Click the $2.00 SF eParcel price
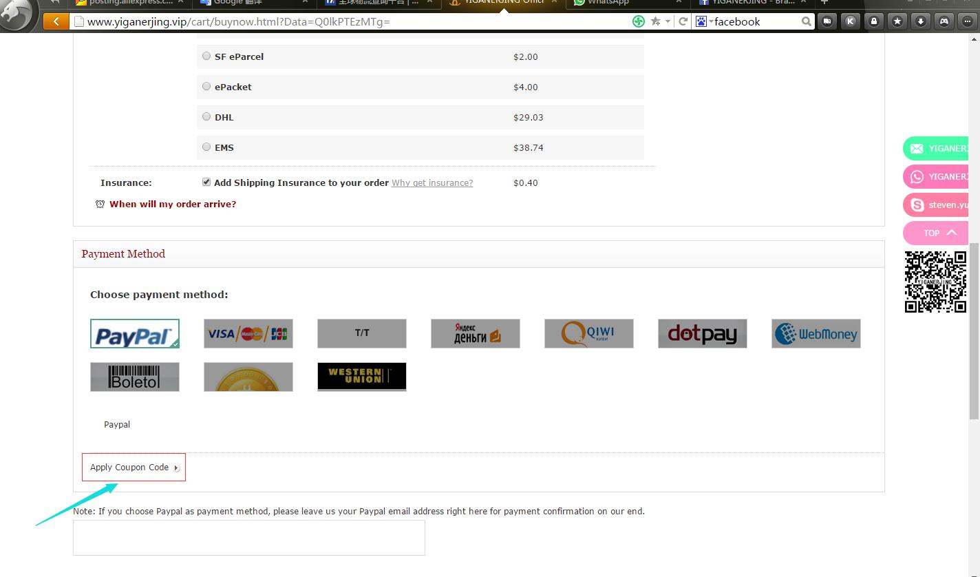This screenshot has height=577, width=980. [x=526, y=56]
